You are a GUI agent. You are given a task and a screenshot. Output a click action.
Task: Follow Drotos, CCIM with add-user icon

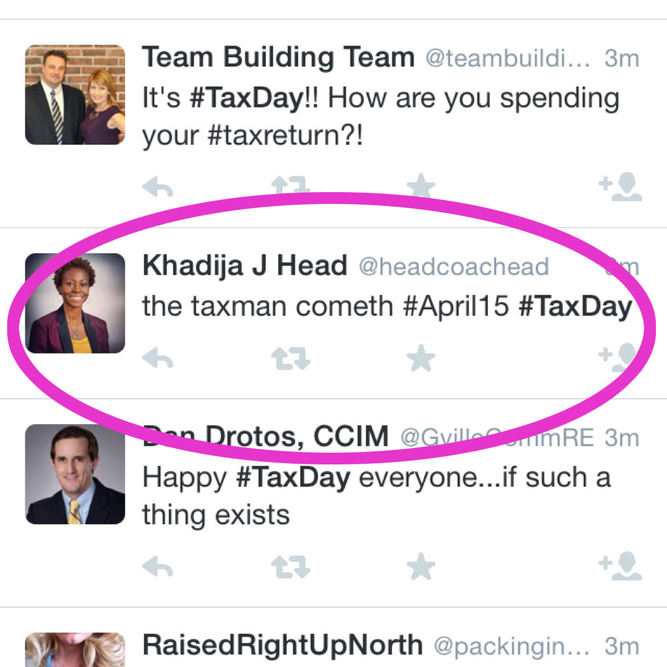click(620, 566)
